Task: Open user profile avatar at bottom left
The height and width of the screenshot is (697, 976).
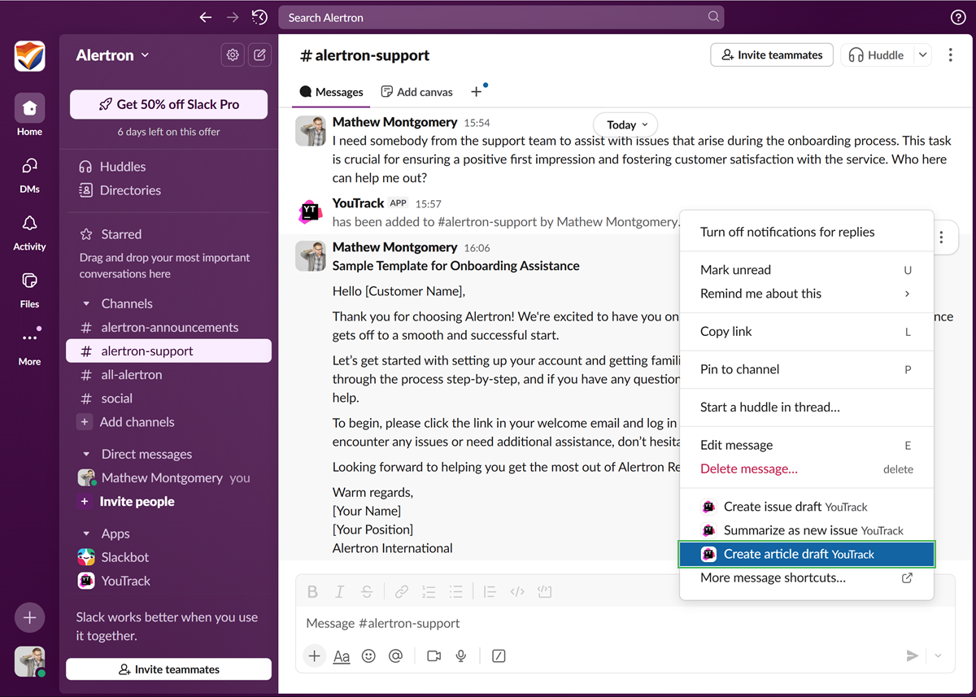Action: (29, 661)
